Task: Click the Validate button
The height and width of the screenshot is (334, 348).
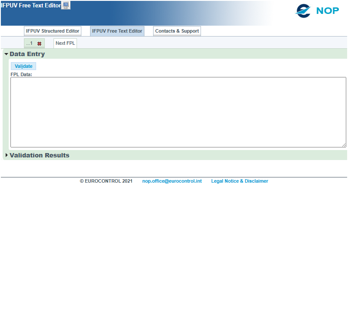Action: 23,66
